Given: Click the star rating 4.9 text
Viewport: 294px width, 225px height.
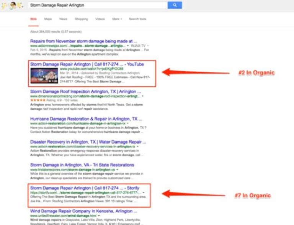Looking at the screenshot, I should tap(62, 100).
